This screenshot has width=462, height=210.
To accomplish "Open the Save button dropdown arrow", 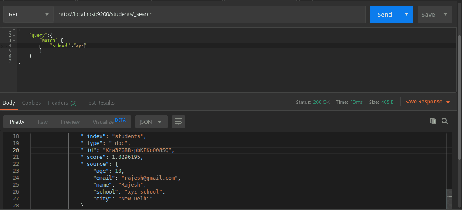I will 445,14.
